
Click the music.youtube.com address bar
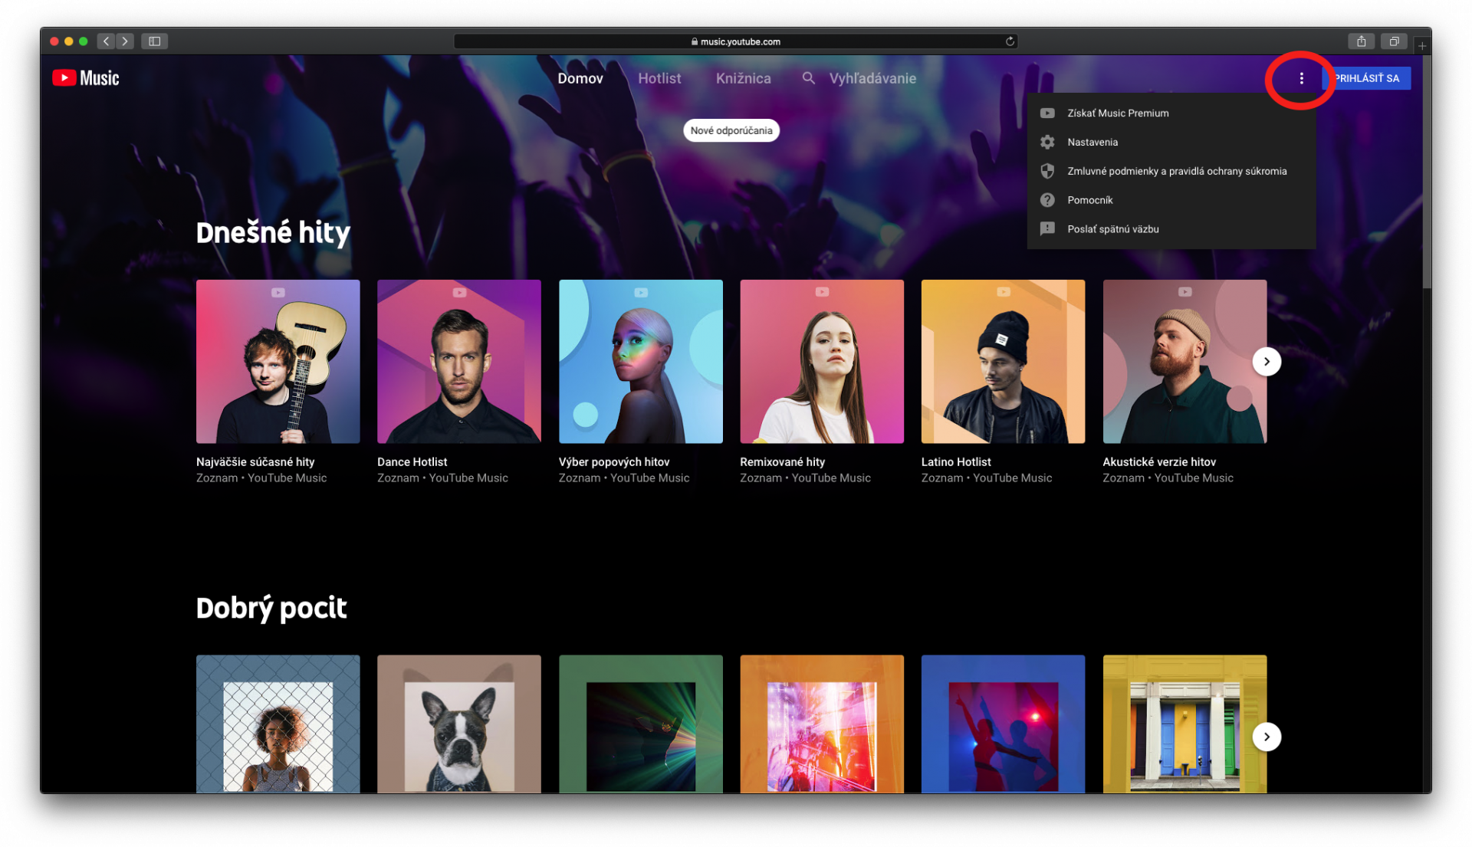click(x=735, y=41)
